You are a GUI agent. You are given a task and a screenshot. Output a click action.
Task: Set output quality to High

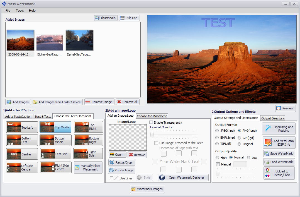[217, 158]
